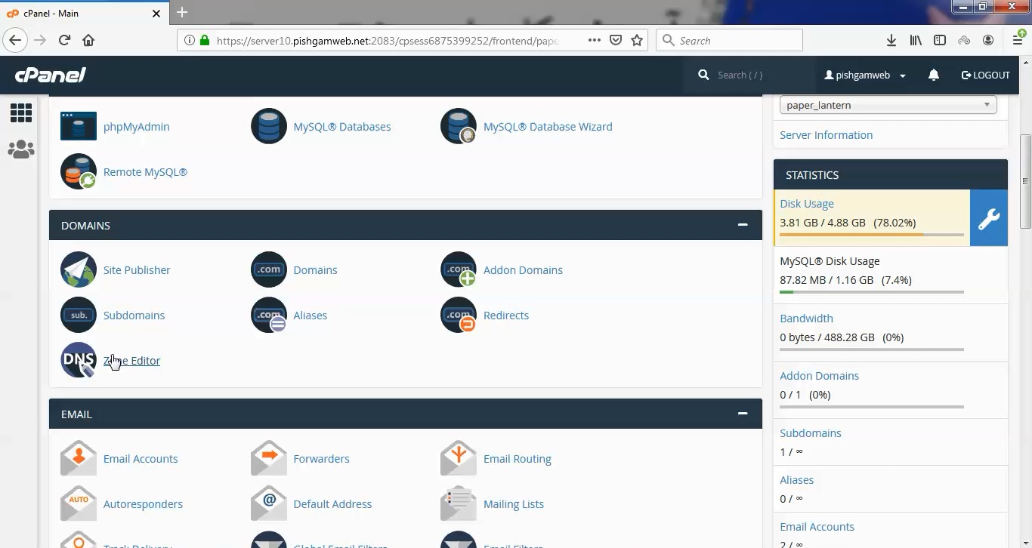This screenshot has height=548, width=1032.
Task: Collapse the DOMAINS section
Action: point(743,224)
